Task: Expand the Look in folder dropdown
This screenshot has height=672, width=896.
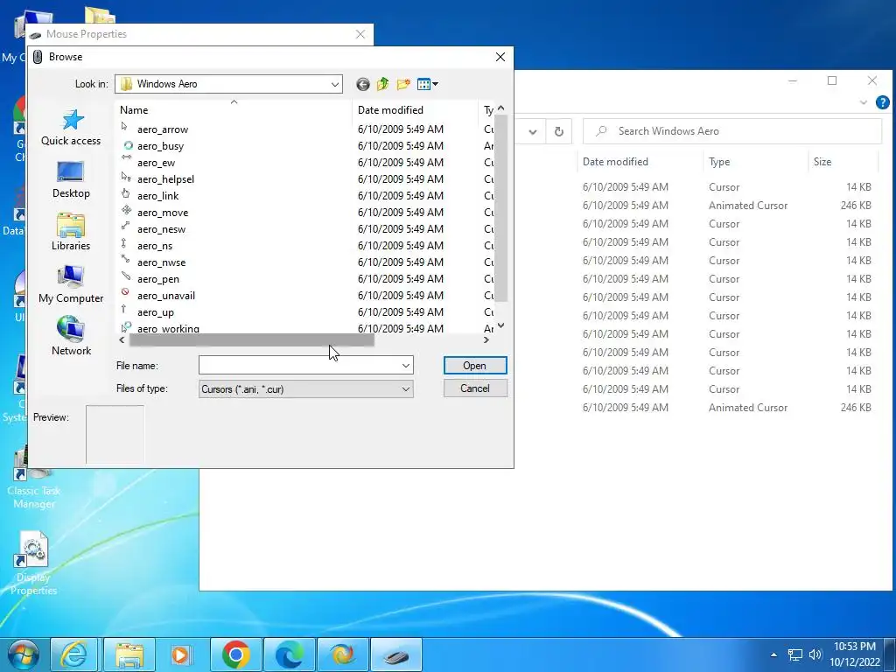Action: click(335, 85)
